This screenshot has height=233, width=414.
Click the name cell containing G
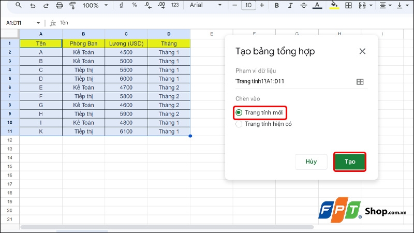tap(41, 105)
